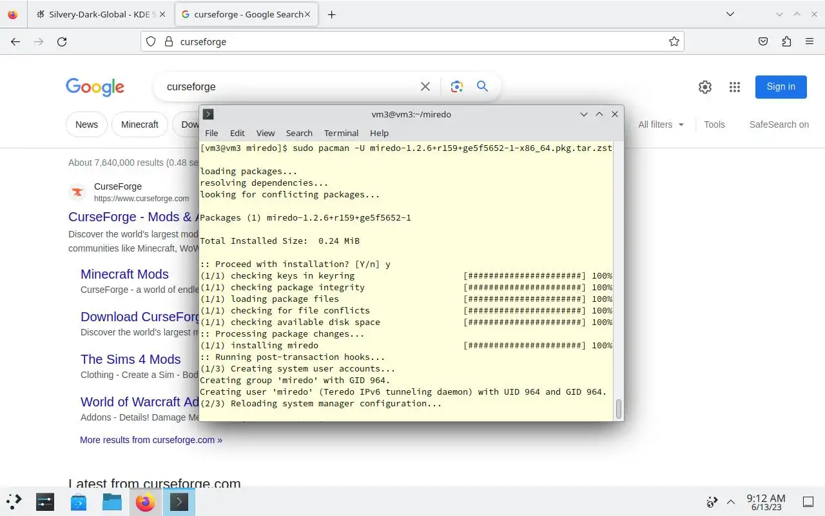Open the system settings taskbar icon

coord(45,501)
